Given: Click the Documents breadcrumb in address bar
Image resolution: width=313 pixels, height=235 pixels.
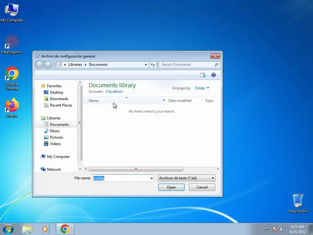Looking at the screenshot, I should (98, 65).
